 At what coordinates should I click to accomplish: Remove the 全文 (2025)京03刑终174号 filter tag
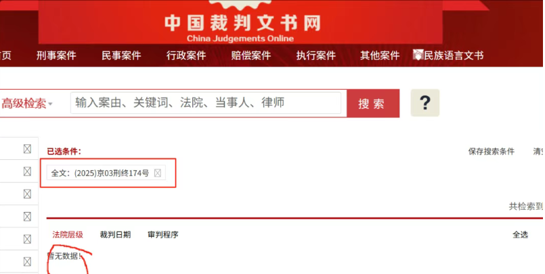158,173
